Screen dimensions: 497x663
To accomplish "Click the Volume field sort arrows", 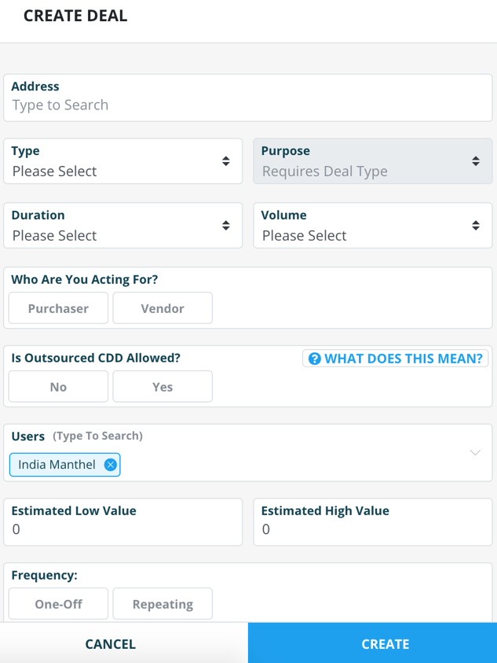I will click(476, 226).
